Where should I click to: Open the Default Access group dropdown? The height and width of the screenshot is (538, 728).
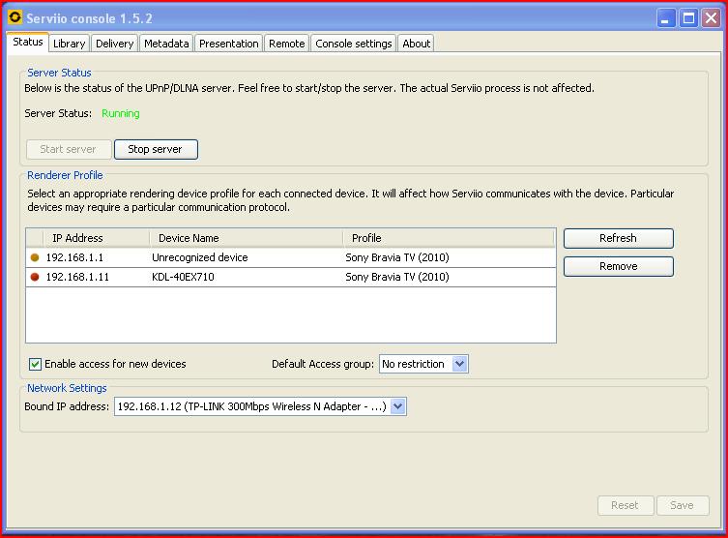423,364
